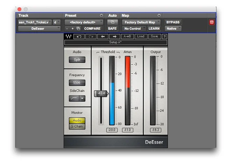Set Monitor to Audio

tap(77, 120)
